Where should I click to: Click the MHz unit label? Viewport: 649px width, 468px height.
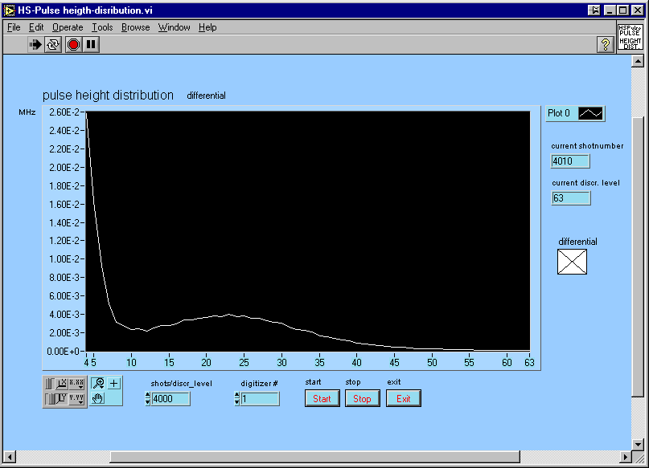click(x=27, y=112)
